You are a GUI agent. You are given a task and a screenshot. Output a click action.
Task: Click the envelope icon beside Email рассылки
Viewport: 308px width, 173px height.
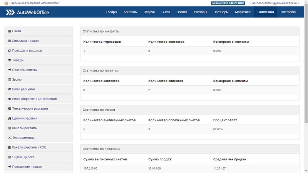tap(10, 89)
